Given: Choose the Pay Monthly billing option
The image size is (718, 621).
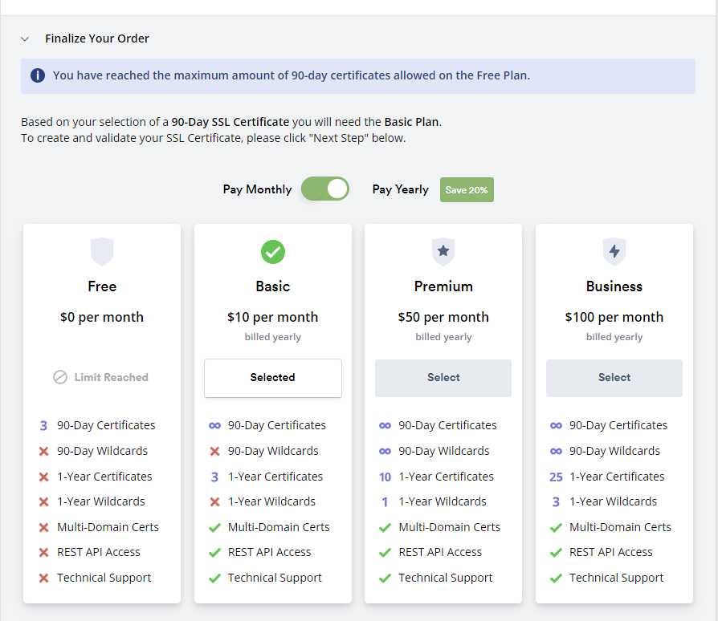Looking at the screenshot, I should pyautogui.click(x=257, y=189).
